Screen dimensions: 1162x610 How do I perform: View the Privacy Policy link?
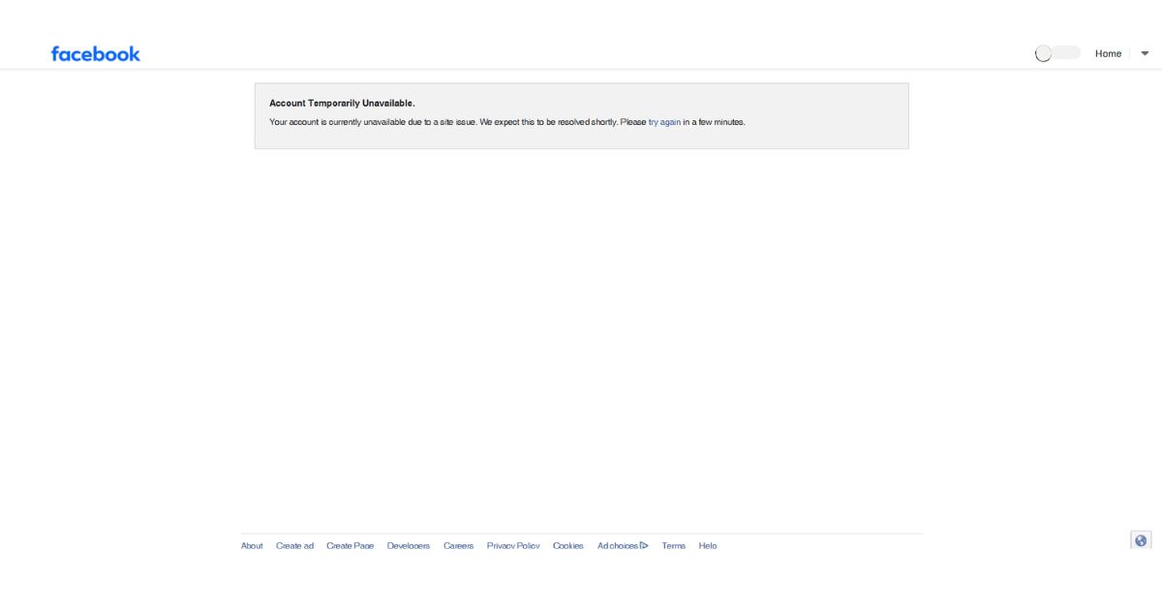click(513, 546)
